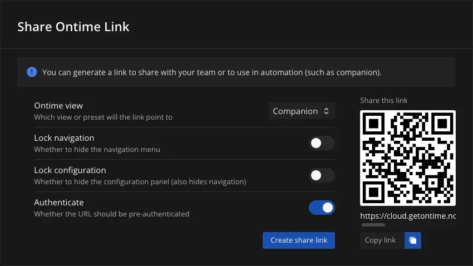The width and height of the screenshot is (473, 266).
Task: Click the up-down chevron in the Companion selector
Action: point(327,111)
